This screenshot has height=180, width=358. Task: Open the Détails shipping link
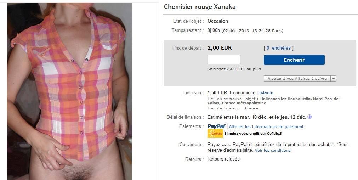[266, 93]
